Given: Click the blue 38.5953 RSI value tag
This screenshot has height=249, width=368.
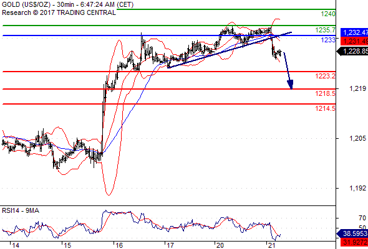Looking at the screenshot, I should pyautogui.click(x=352, y=233).
